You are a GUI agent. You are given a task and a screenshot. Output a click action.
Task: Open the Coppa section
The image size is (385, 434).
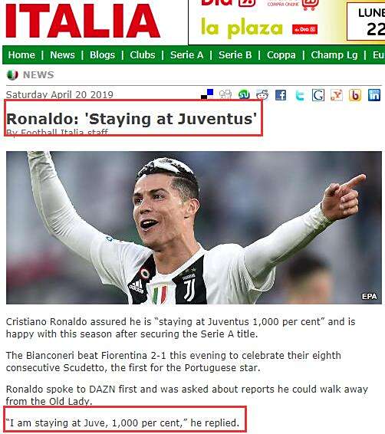pos(281,54)
